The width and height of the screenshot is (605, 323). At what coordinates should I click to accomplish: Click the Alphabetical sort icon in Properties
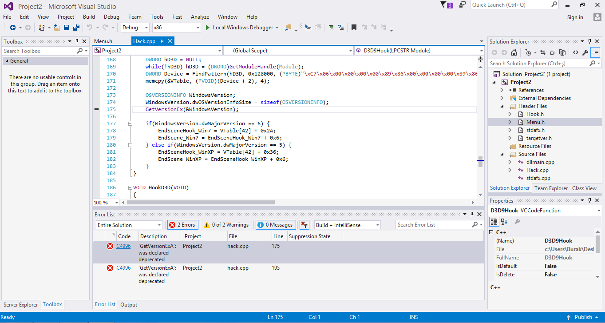tap(504, 221)
